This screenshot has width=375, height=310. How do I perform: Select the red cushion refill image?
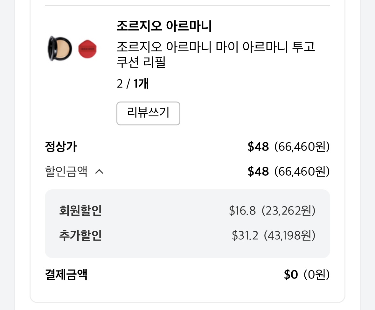[87, 49]
